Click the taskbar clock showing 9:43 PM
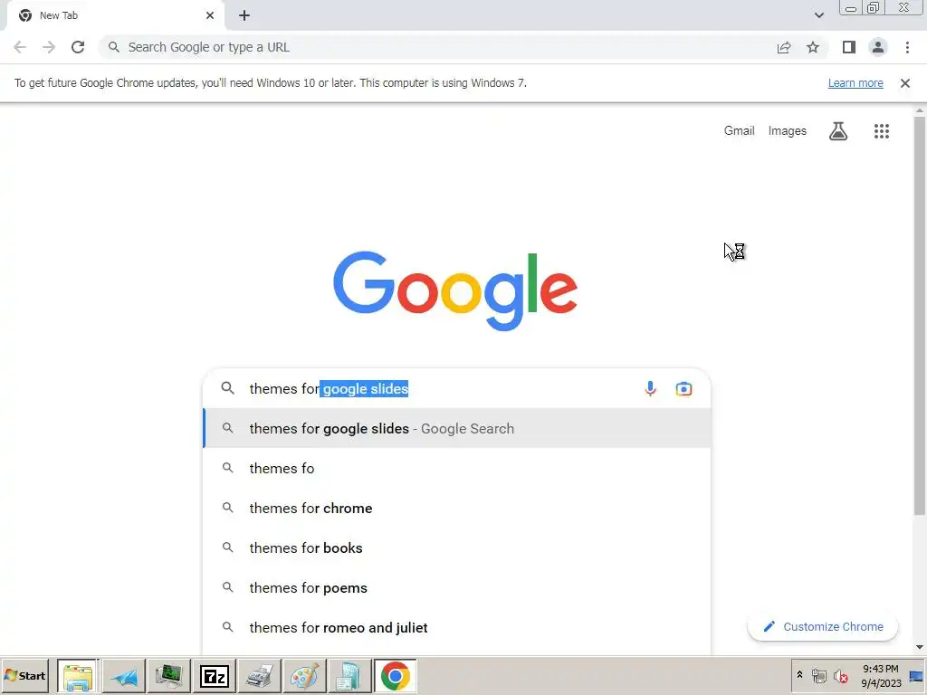 (x=881, y=675)
